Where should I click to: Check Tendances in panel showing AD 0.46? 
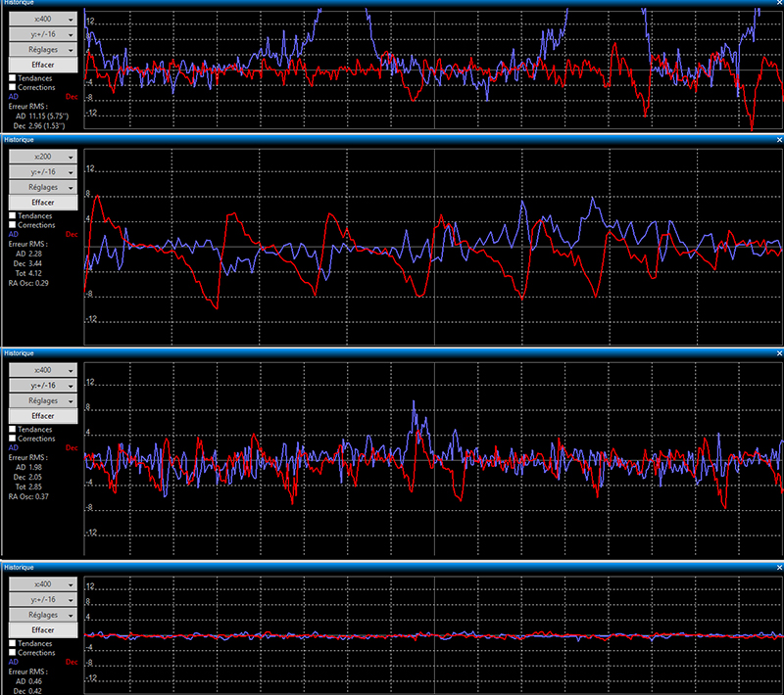pyautogui.click(x=13, y=643)
